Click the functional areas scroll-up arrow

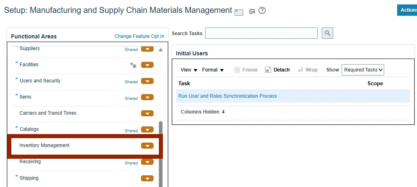(x=160, y=50)
